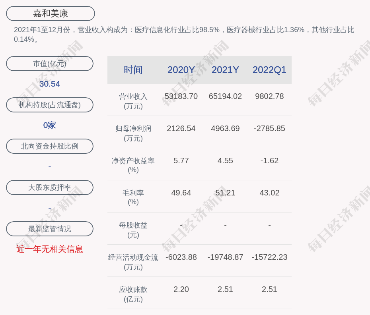Select ROE value 4.55
The height and width of the screenshot is (315, 370).
[x=225, y=161]
